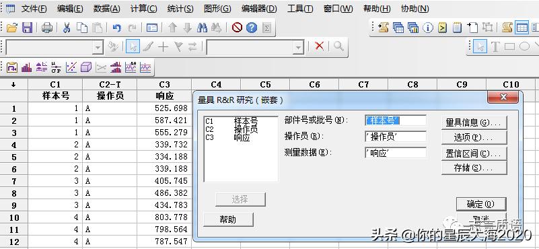This screenshot has width=539, height=249.
Task: Confirm dialog with 确定(O) button
Action: 481,204
